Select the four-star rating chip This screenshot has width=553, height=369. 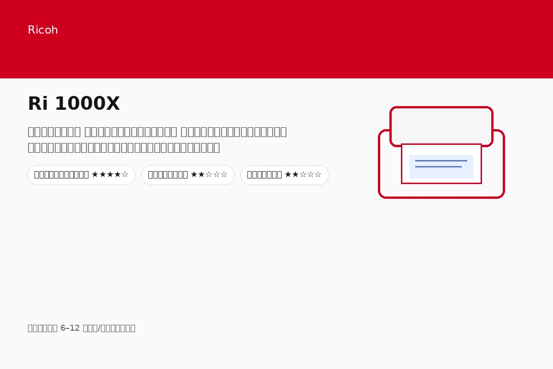[82, 175]
